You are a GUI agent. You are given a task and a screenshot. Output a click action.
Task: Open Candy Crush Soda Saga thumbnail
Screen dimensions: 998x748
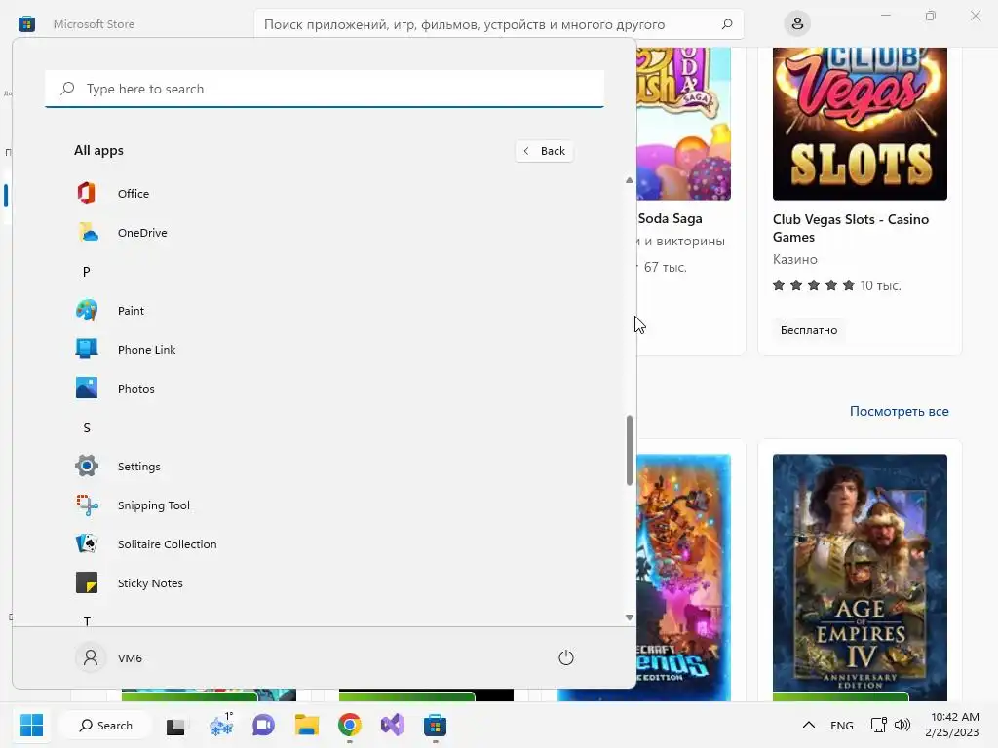tap(683, 124)
